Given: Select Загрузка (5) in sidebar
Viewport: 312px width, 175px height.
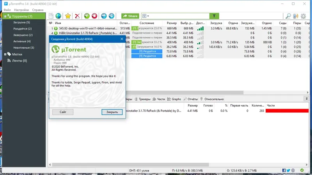Looking at the screenshot, I should (22, 23).
